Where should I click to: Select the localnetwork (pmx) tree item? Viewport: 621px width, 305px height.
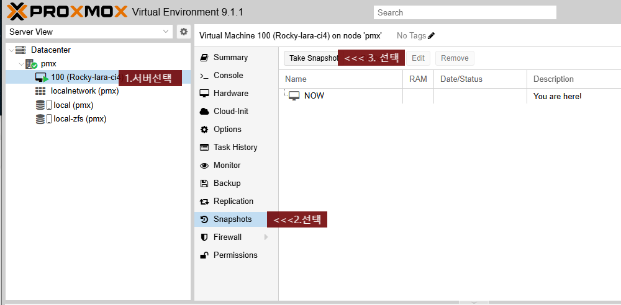pos(98,91)
